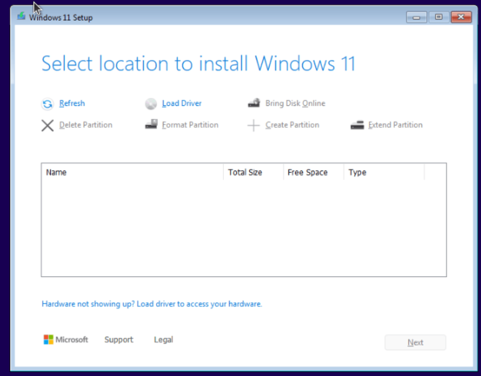This screenshot has height=376, width=481.
Task: Select the Refresh text link
Action: pos(72,103)
